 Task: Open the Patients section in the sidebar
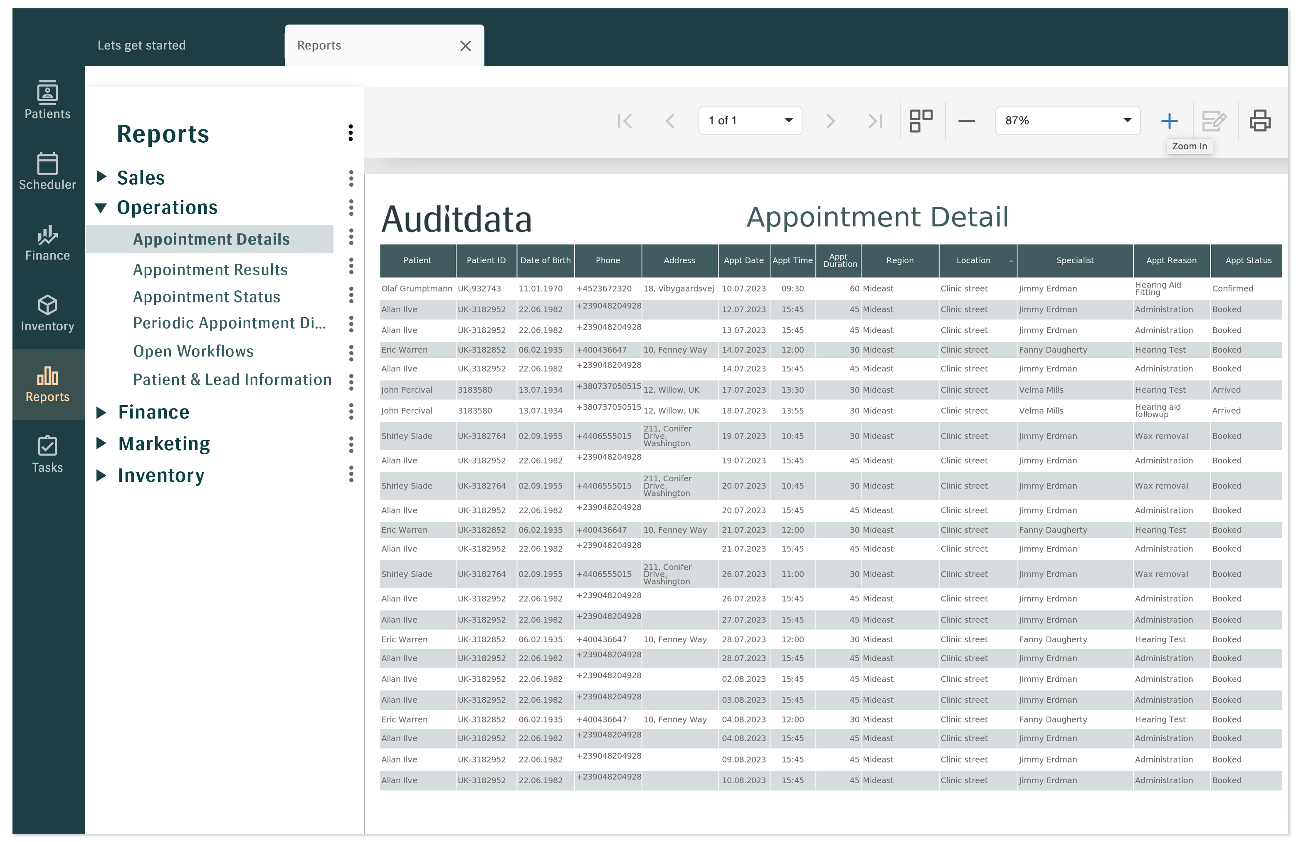click(x=47, y=101)
